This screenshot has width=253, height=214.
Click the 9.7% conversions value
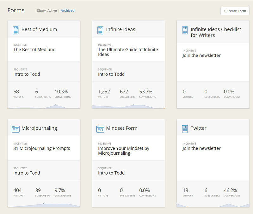coord(60,190)
